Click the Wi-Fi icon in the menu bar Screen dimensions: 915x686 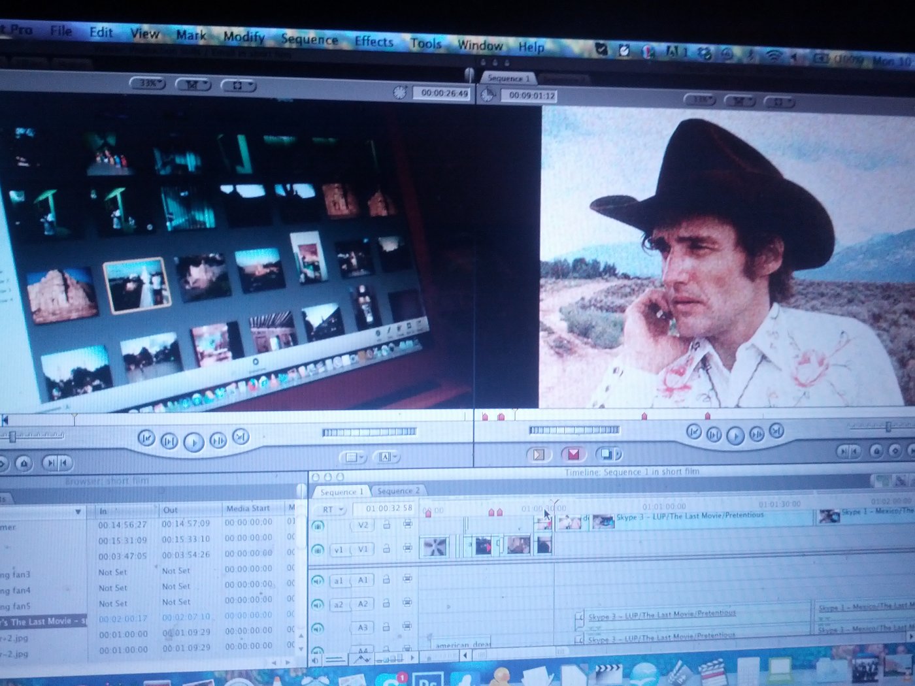click(773, 56)
